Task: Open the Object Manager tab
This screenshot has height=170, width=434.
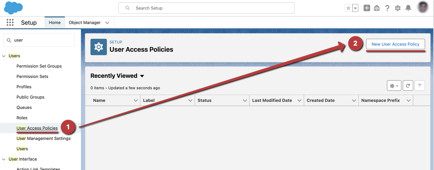Action: pos(85,23)
